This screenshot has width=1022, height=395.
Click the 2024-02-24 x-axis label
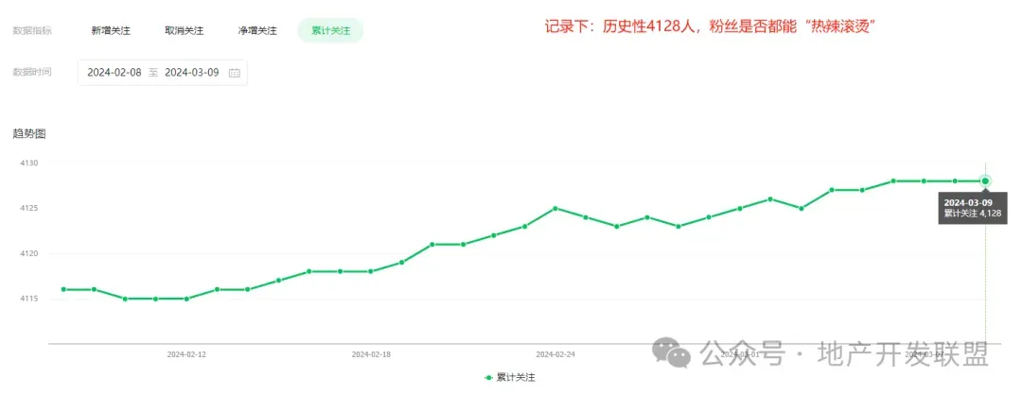(556, 354)
